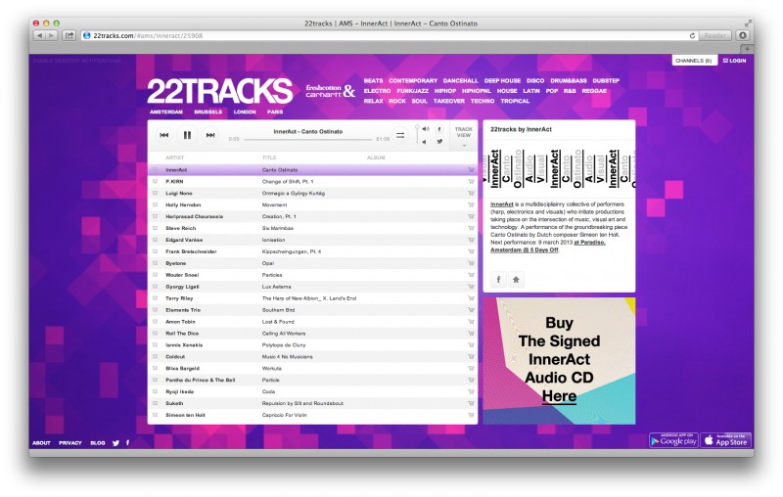Switch city to Paris

click(x=275, y=112)
